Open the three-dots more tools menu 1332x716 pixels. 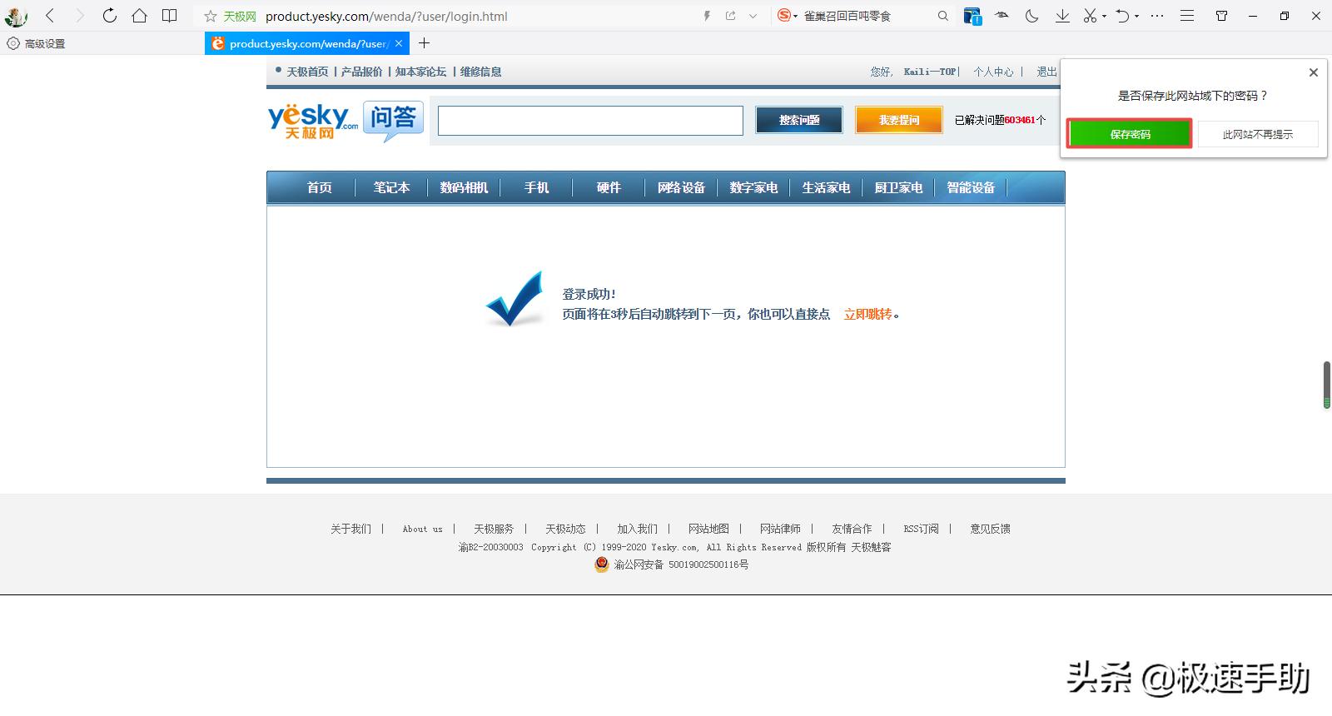[x=1157, y=16]
